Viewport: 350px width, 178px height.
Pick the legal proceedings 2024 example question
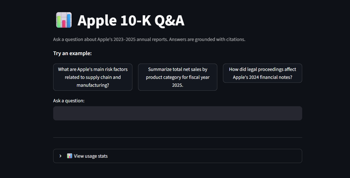263,73
